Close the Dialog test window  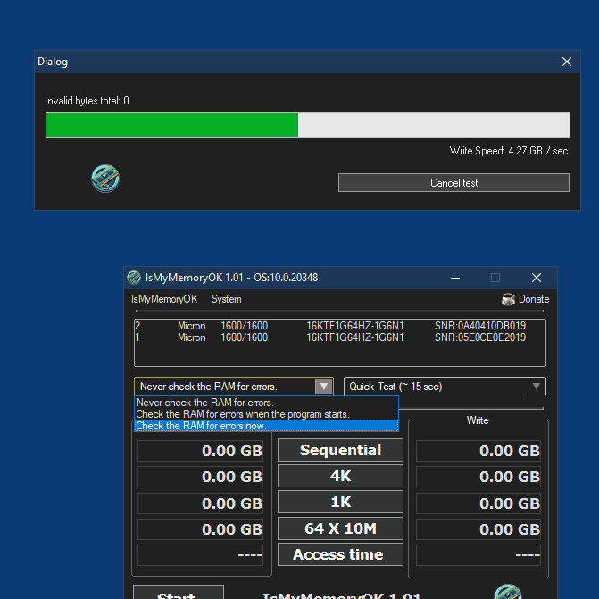tap(567, 62)
